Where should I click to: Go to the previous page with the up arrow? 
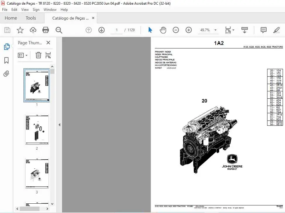89,30
